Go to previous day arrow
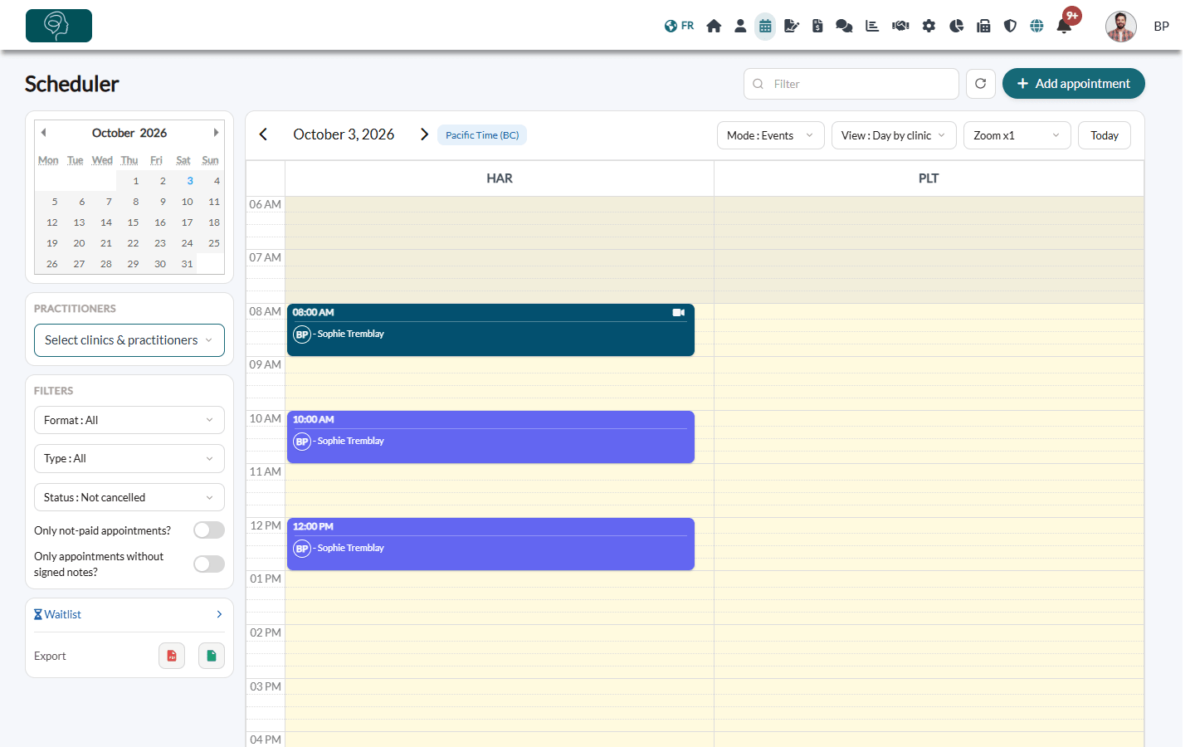 (263, 134)
